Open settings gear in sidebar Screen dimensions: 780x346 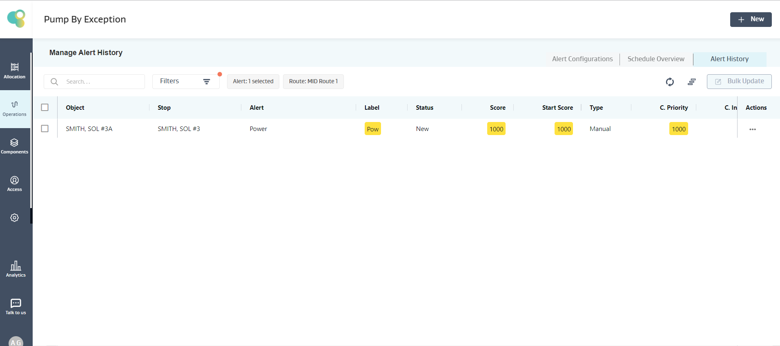tap(15, 218)
